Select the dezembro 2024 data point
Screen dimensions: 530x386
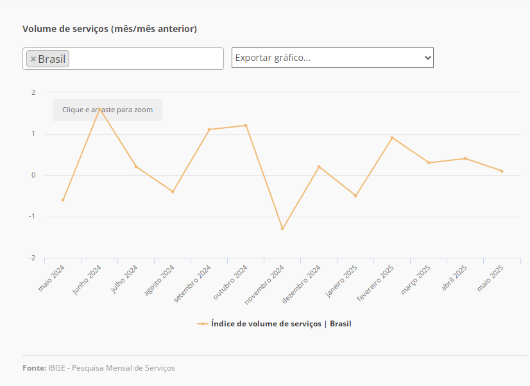click(319, 167)
